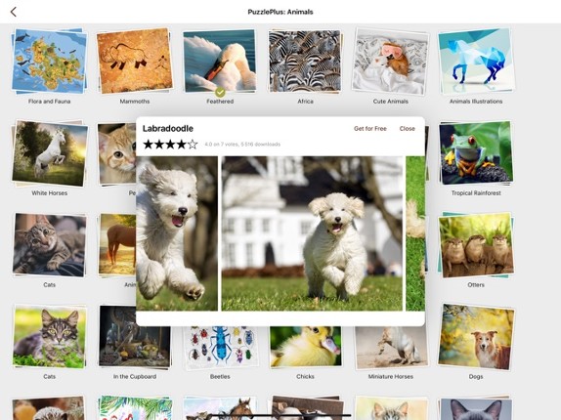
Task: Click the votes and downloads text
Action: click(x=242, y=145)
